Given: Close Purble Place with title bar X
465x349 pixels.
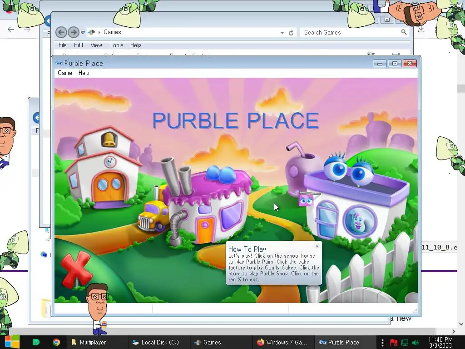Looking at the screenshot, I should coord(410,63).
